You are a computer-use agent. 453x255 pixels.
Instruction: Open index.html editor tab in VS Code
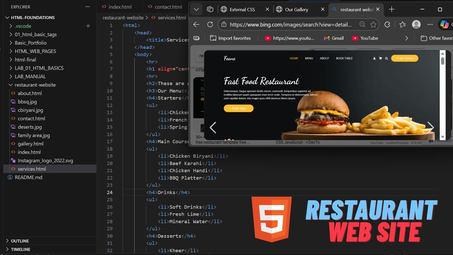(120, 7)
